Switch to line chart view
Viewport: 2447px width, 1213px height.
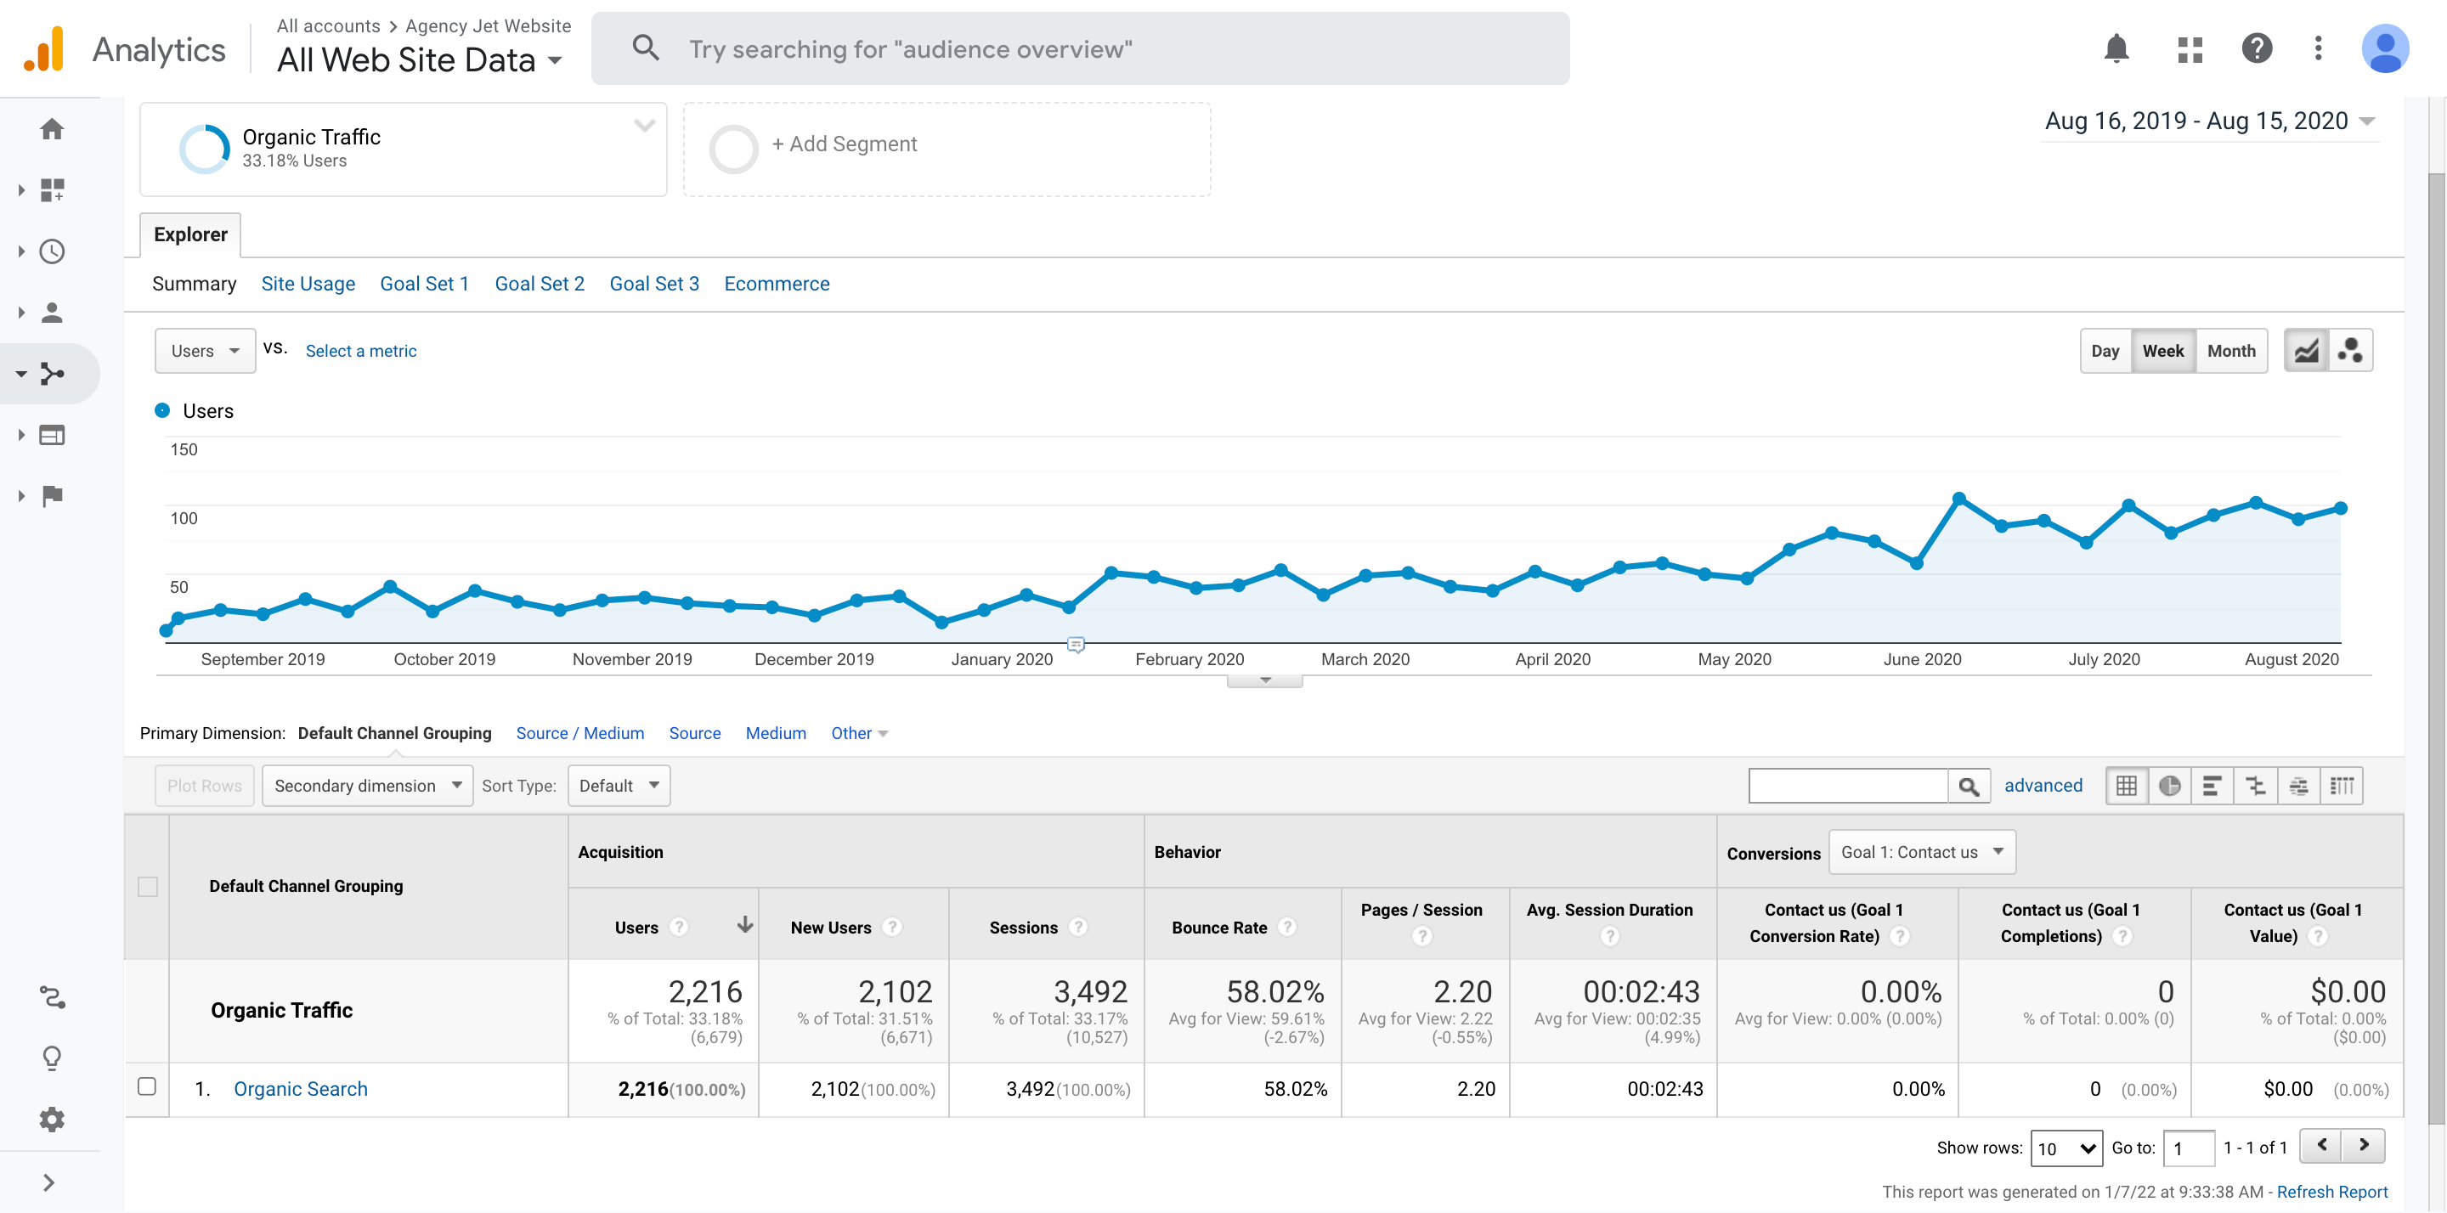pos(2305,352)
